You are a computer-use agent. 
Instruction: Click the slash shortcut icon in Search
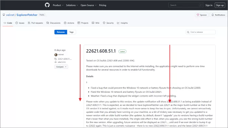(200, 5)
